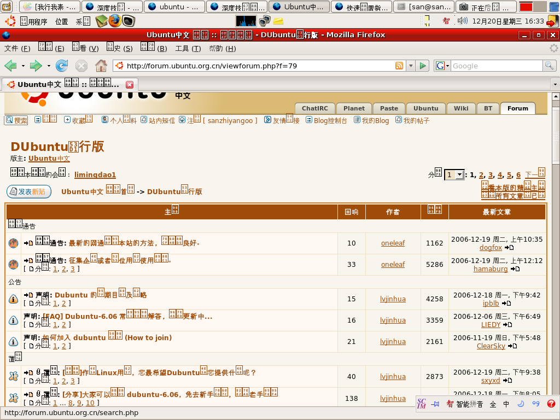Open limingdao1 user link
The image size is (560, 420).
point(95,174)
